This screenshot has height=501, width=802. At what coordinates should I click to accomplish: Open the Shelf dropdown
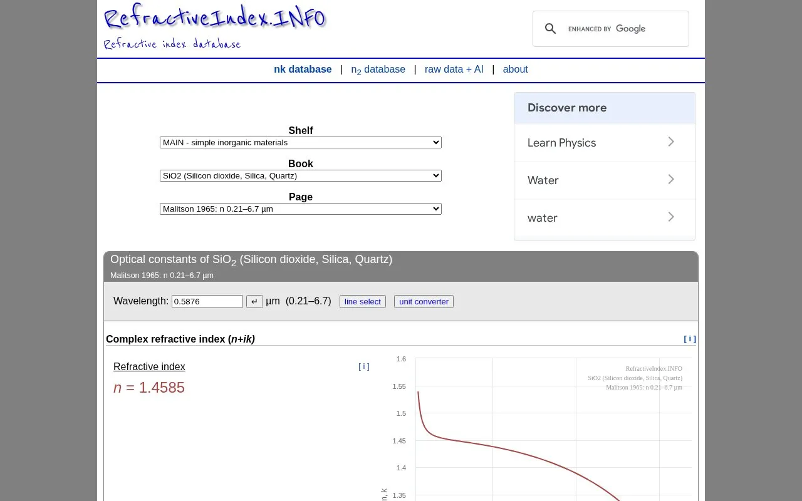coord(301,143)
